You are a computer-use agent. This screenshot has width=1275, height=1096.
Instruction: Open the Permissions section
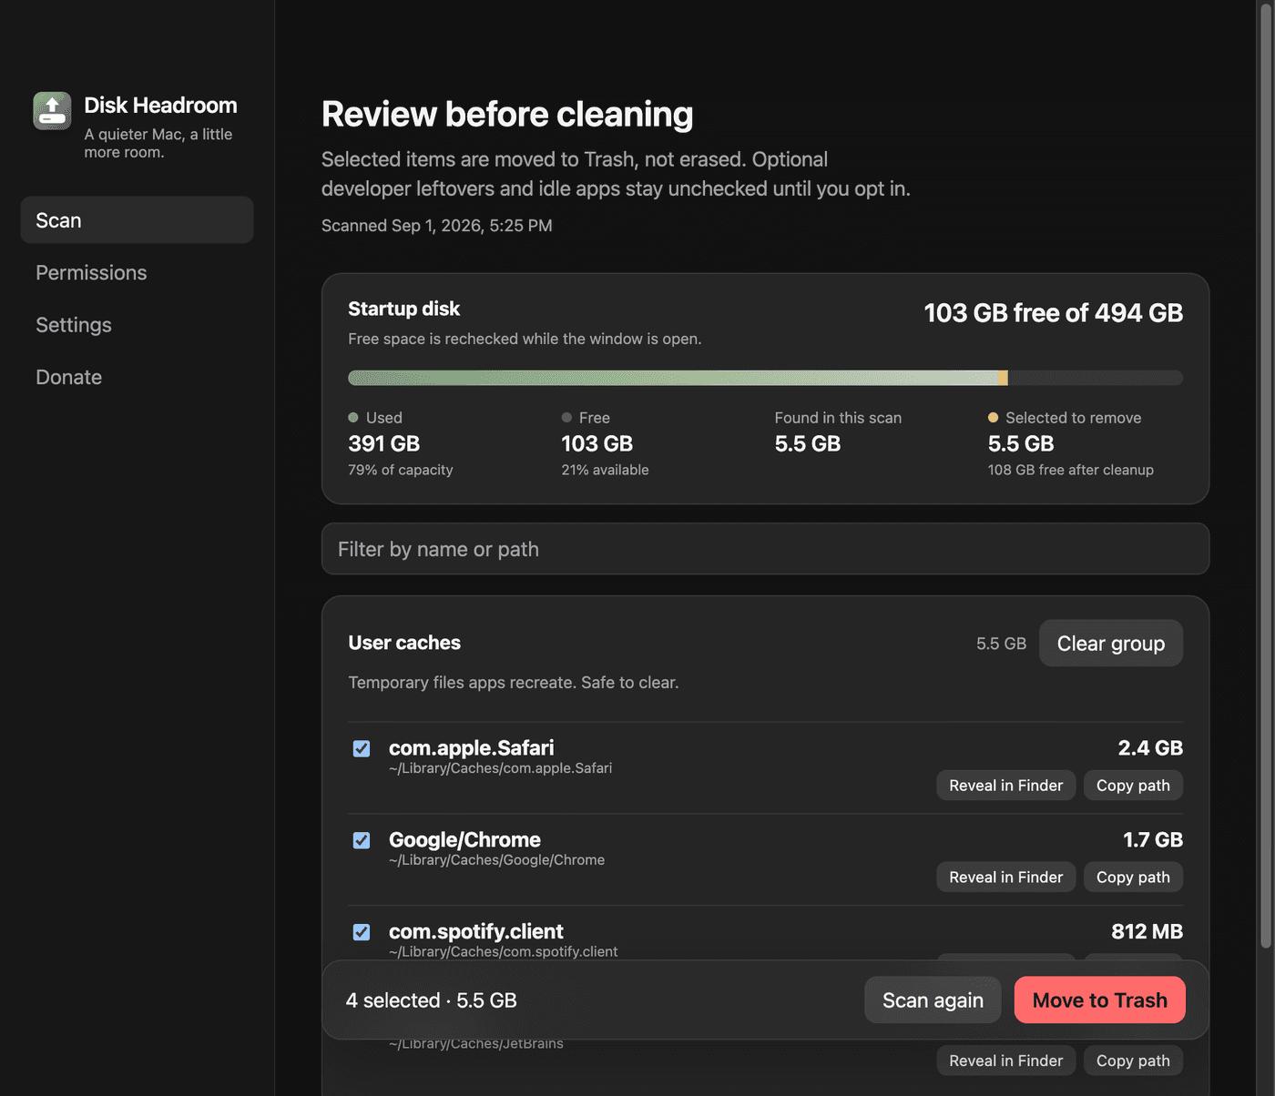(x=137, y=272)
